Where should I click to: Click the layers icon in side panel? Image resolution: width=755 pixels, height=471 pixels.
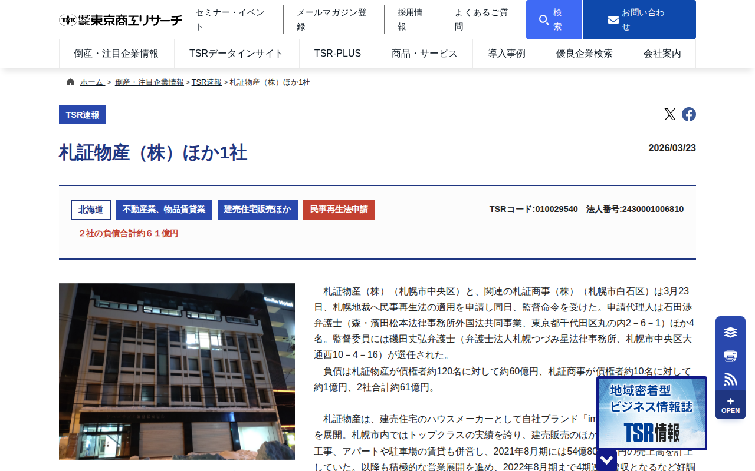pos(730,332)
